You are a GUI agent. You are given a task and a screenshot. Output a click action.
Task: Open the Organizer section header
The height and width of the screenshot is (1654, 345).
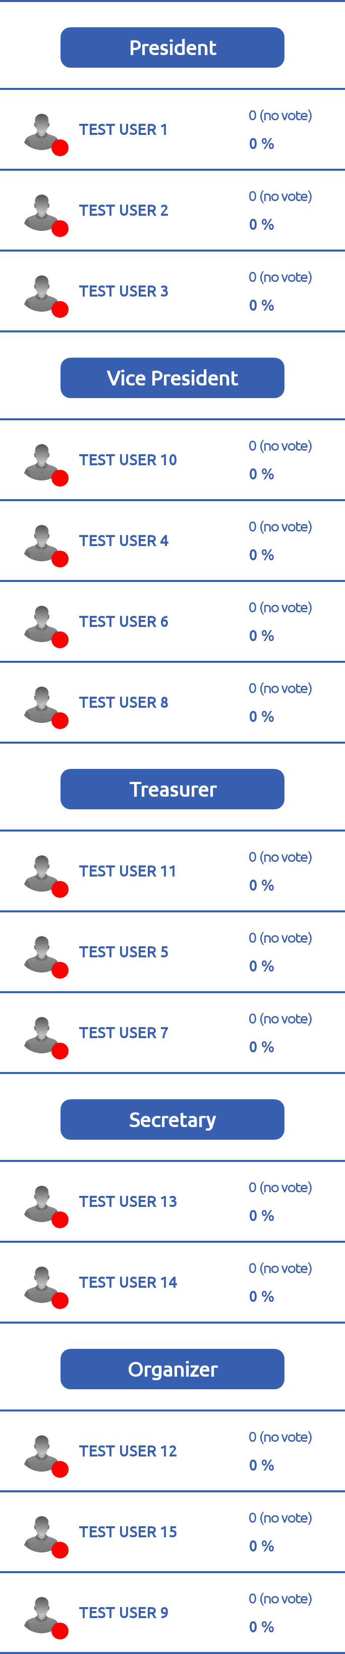(172, 1369)
